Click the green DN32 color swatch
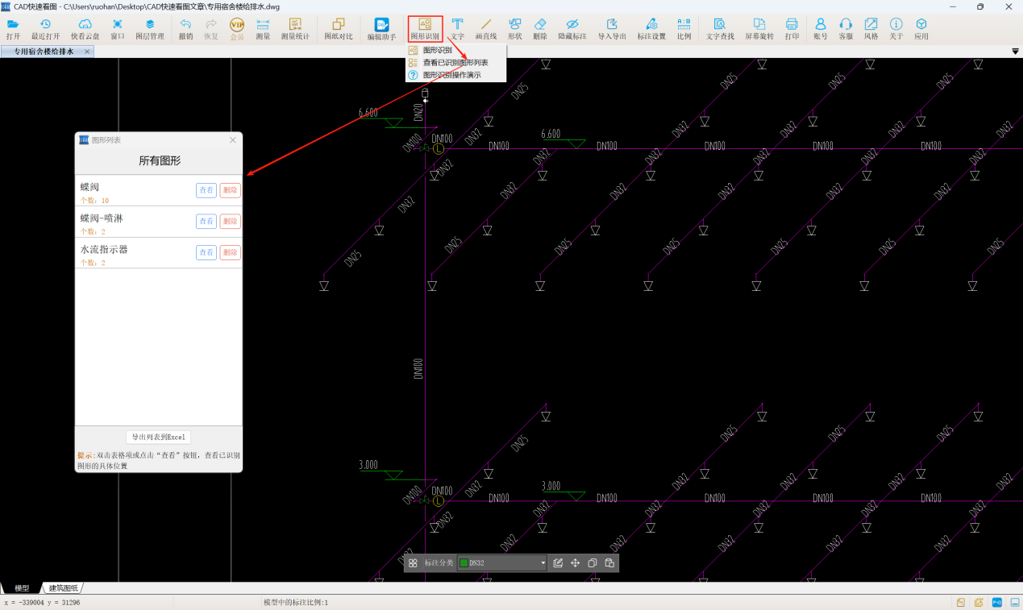1023x610 pixels. coord(464,563)
